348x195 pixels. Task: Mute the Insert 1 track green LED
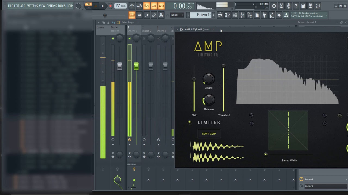point(129,39)
